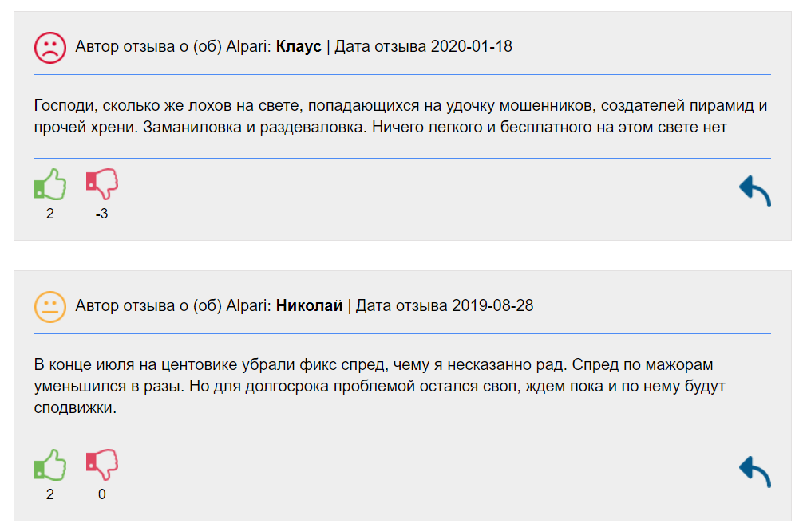Click the thumbs down icon on Nikolay's review
The height and width of the screenshot is (527, 799).
pos(101,466)
